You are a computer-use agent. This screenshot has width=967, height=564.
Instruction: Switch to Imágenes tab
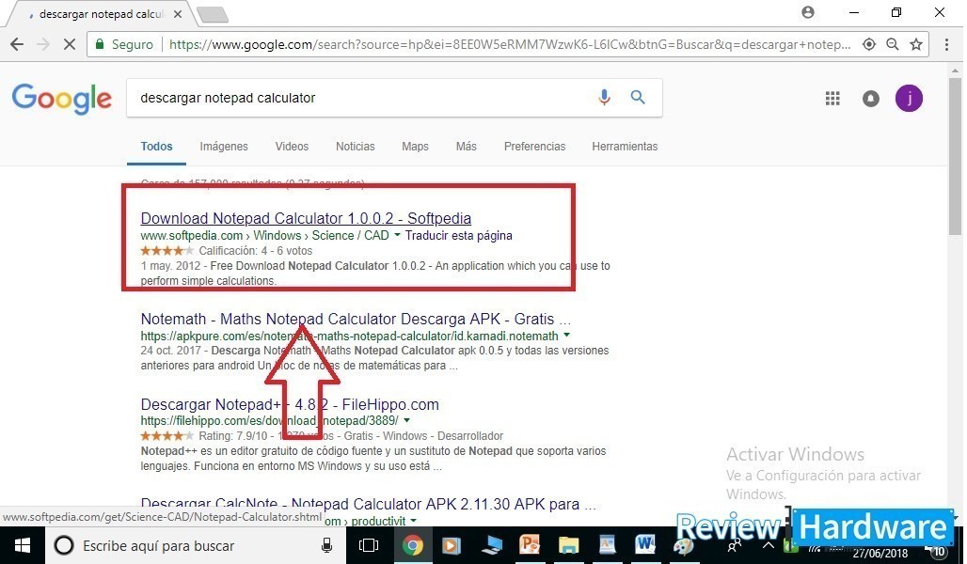coord(224,146)
